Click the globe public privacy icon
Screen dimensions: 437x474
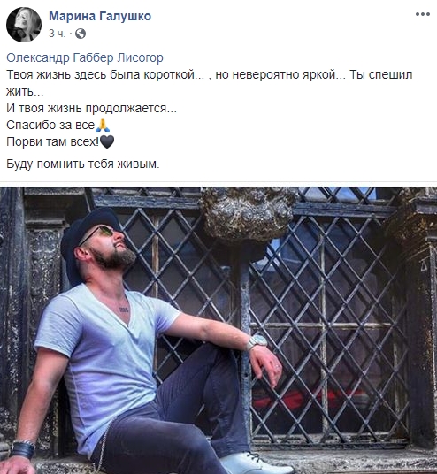80,34
